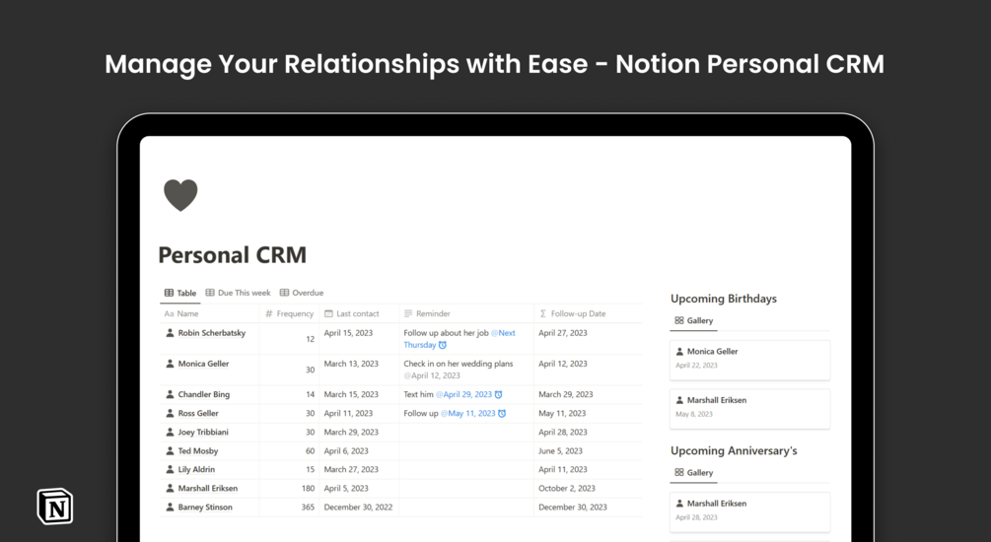Open Gallery view under Upcoming Birthdays
The width and height of the screenshot is (991, 542).
coord(694,321)
